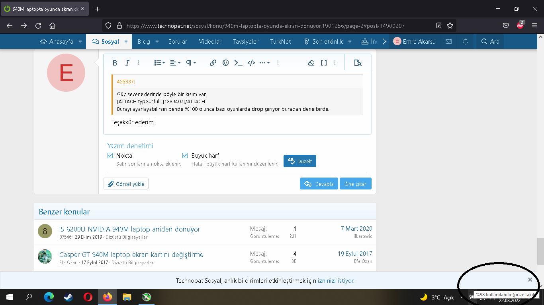Open the i5 6200U NVIDIA 940M thread

click(130, 229)
